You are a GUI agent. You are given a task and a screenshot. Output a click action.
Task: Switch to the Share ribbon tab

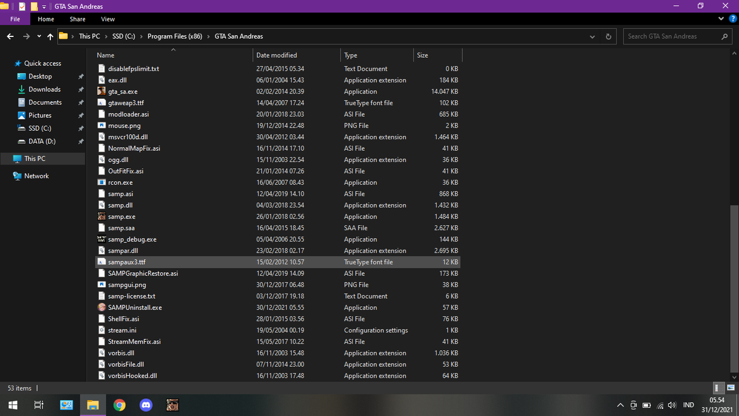77,19
